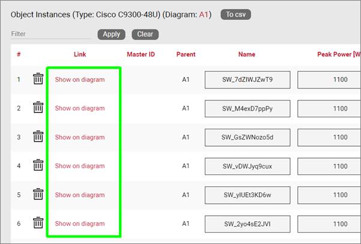Focus the Filter text field

click(50, 34)
